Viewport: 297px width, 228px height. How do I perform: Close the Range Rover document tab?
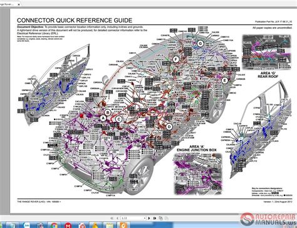(19, 4)
